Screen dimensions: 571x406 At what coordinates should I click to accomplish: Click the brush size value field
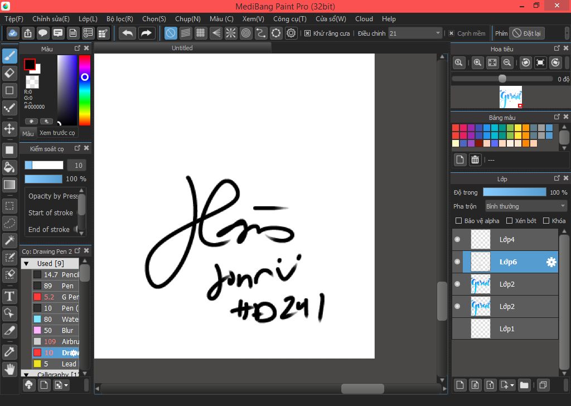(77, 165)
